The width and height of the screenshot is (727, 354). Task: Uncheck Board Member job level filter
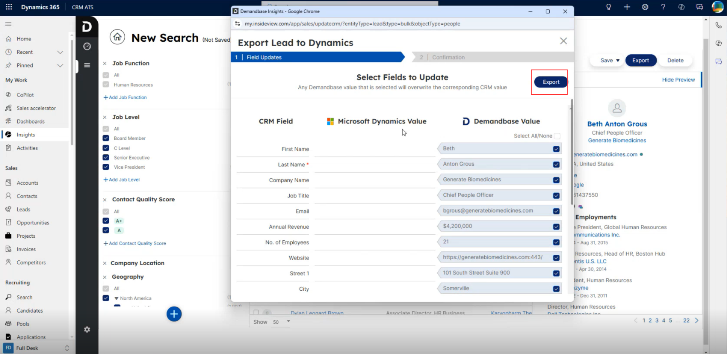tap(106, 138)
